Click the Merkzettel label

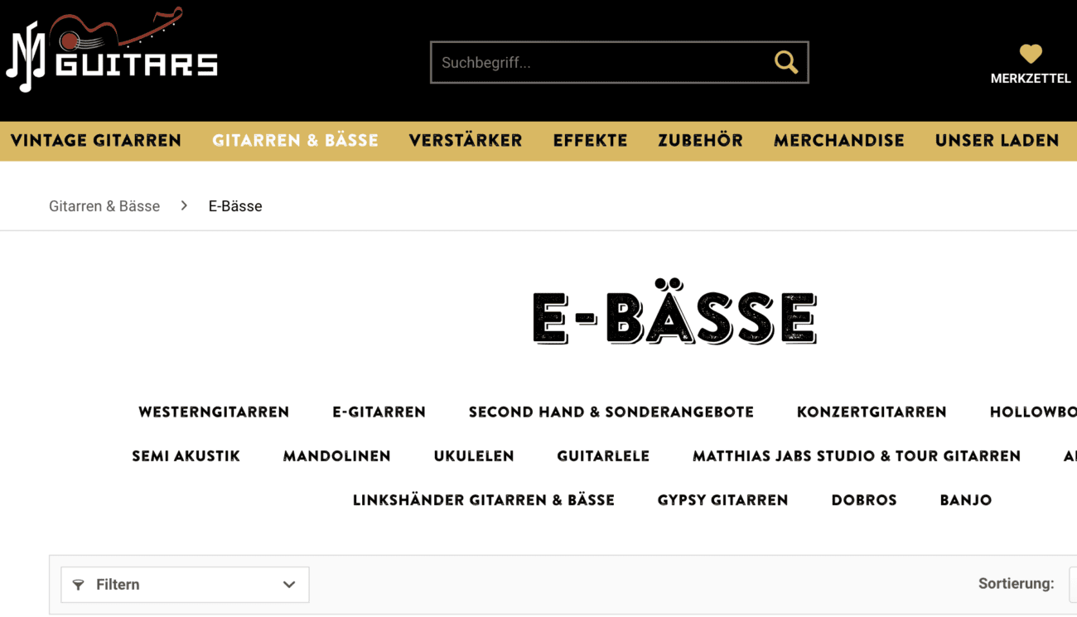(x=1031, y=79)
